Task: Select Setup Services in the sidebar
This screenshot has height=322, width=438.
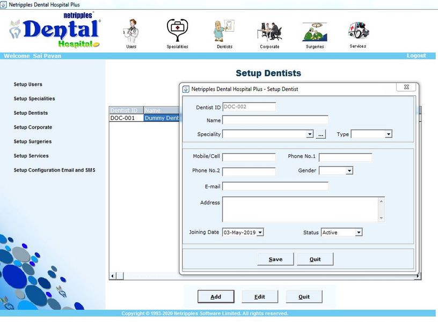Action: [x=31, y=155]
